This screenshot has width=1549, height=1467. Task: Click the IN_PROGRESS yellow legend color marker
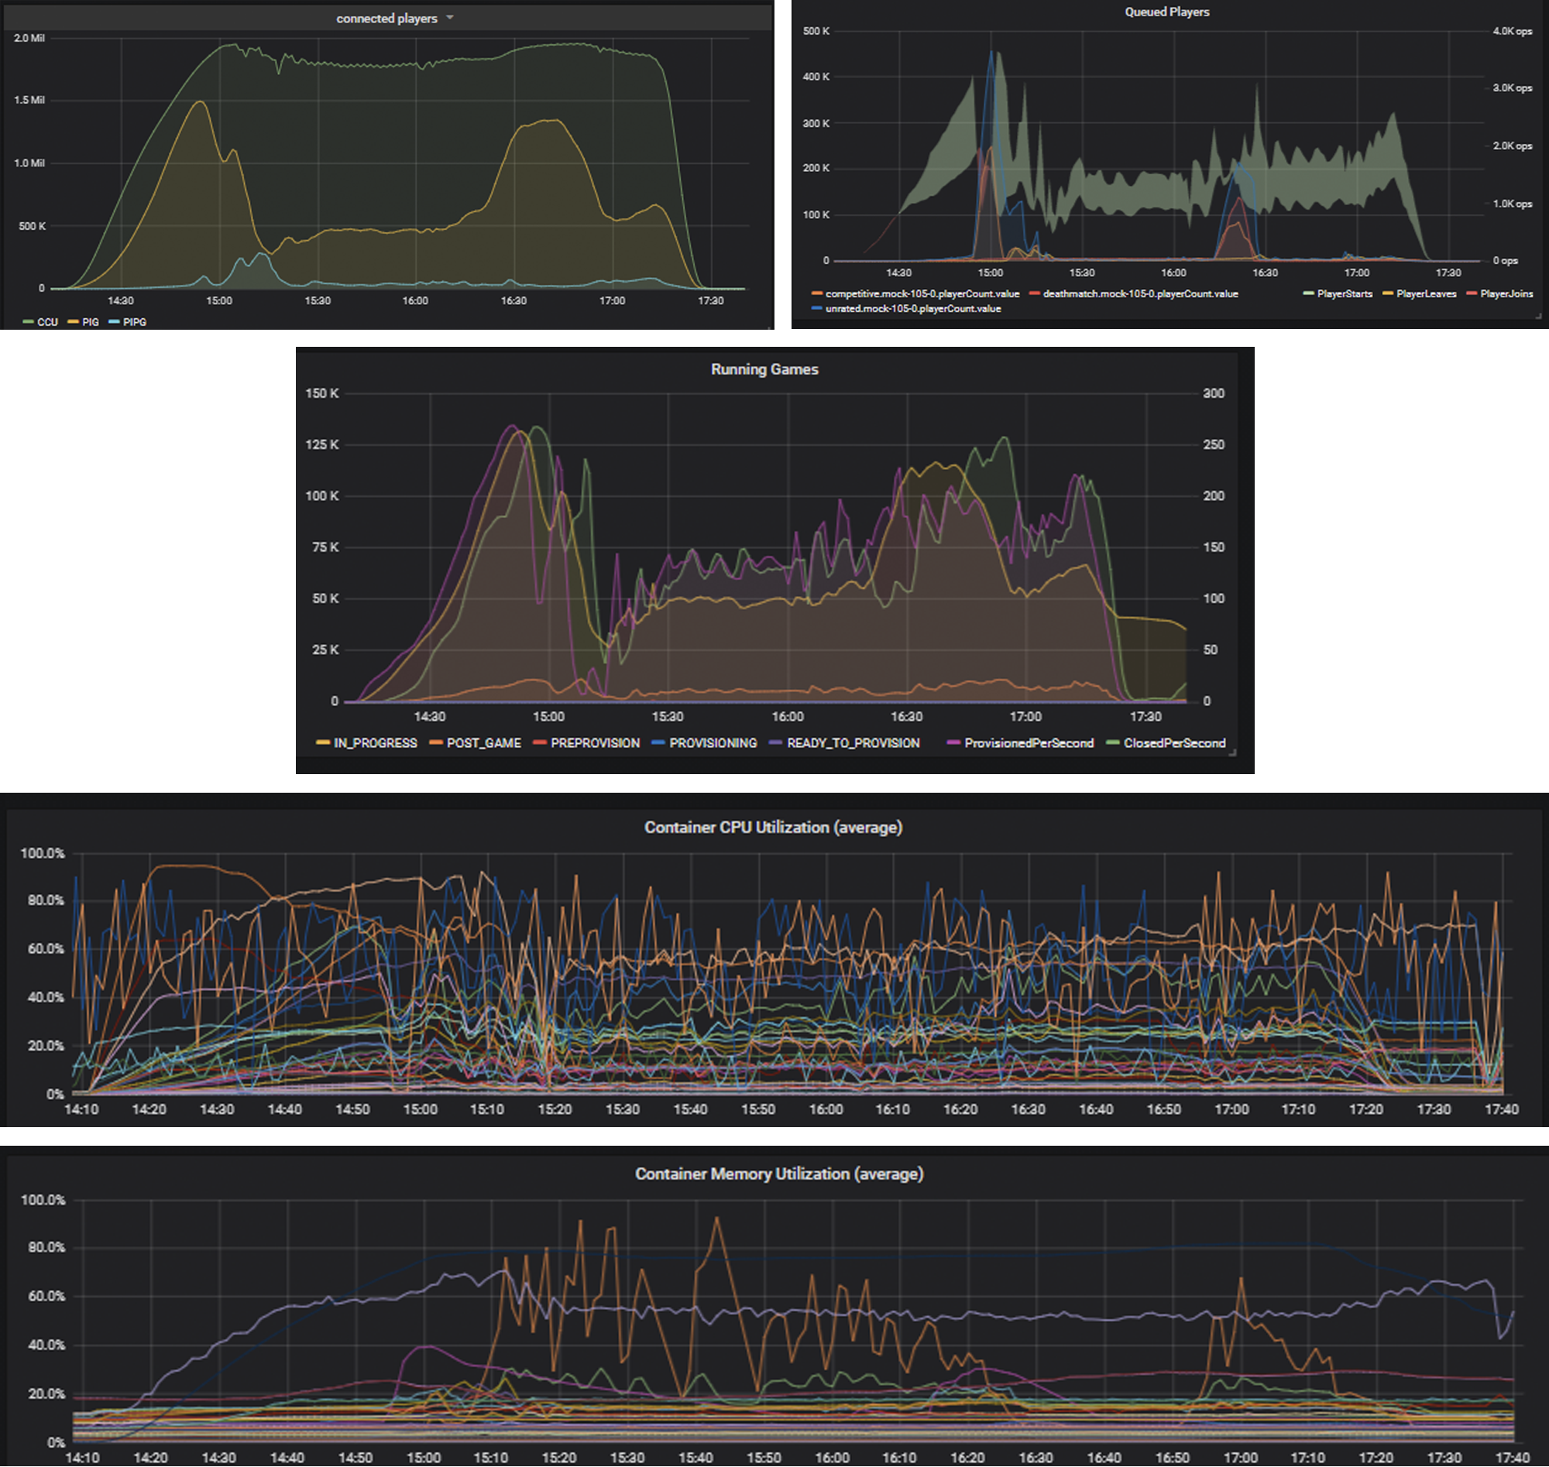tap(322, 743)
